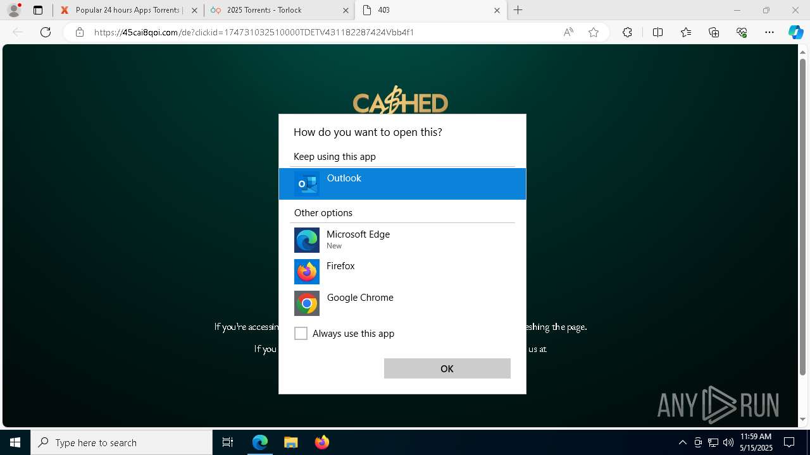The width and height of the screenshot is (810, 455).
Task: Show hidden system tray icons
Action: pos(682,442)
